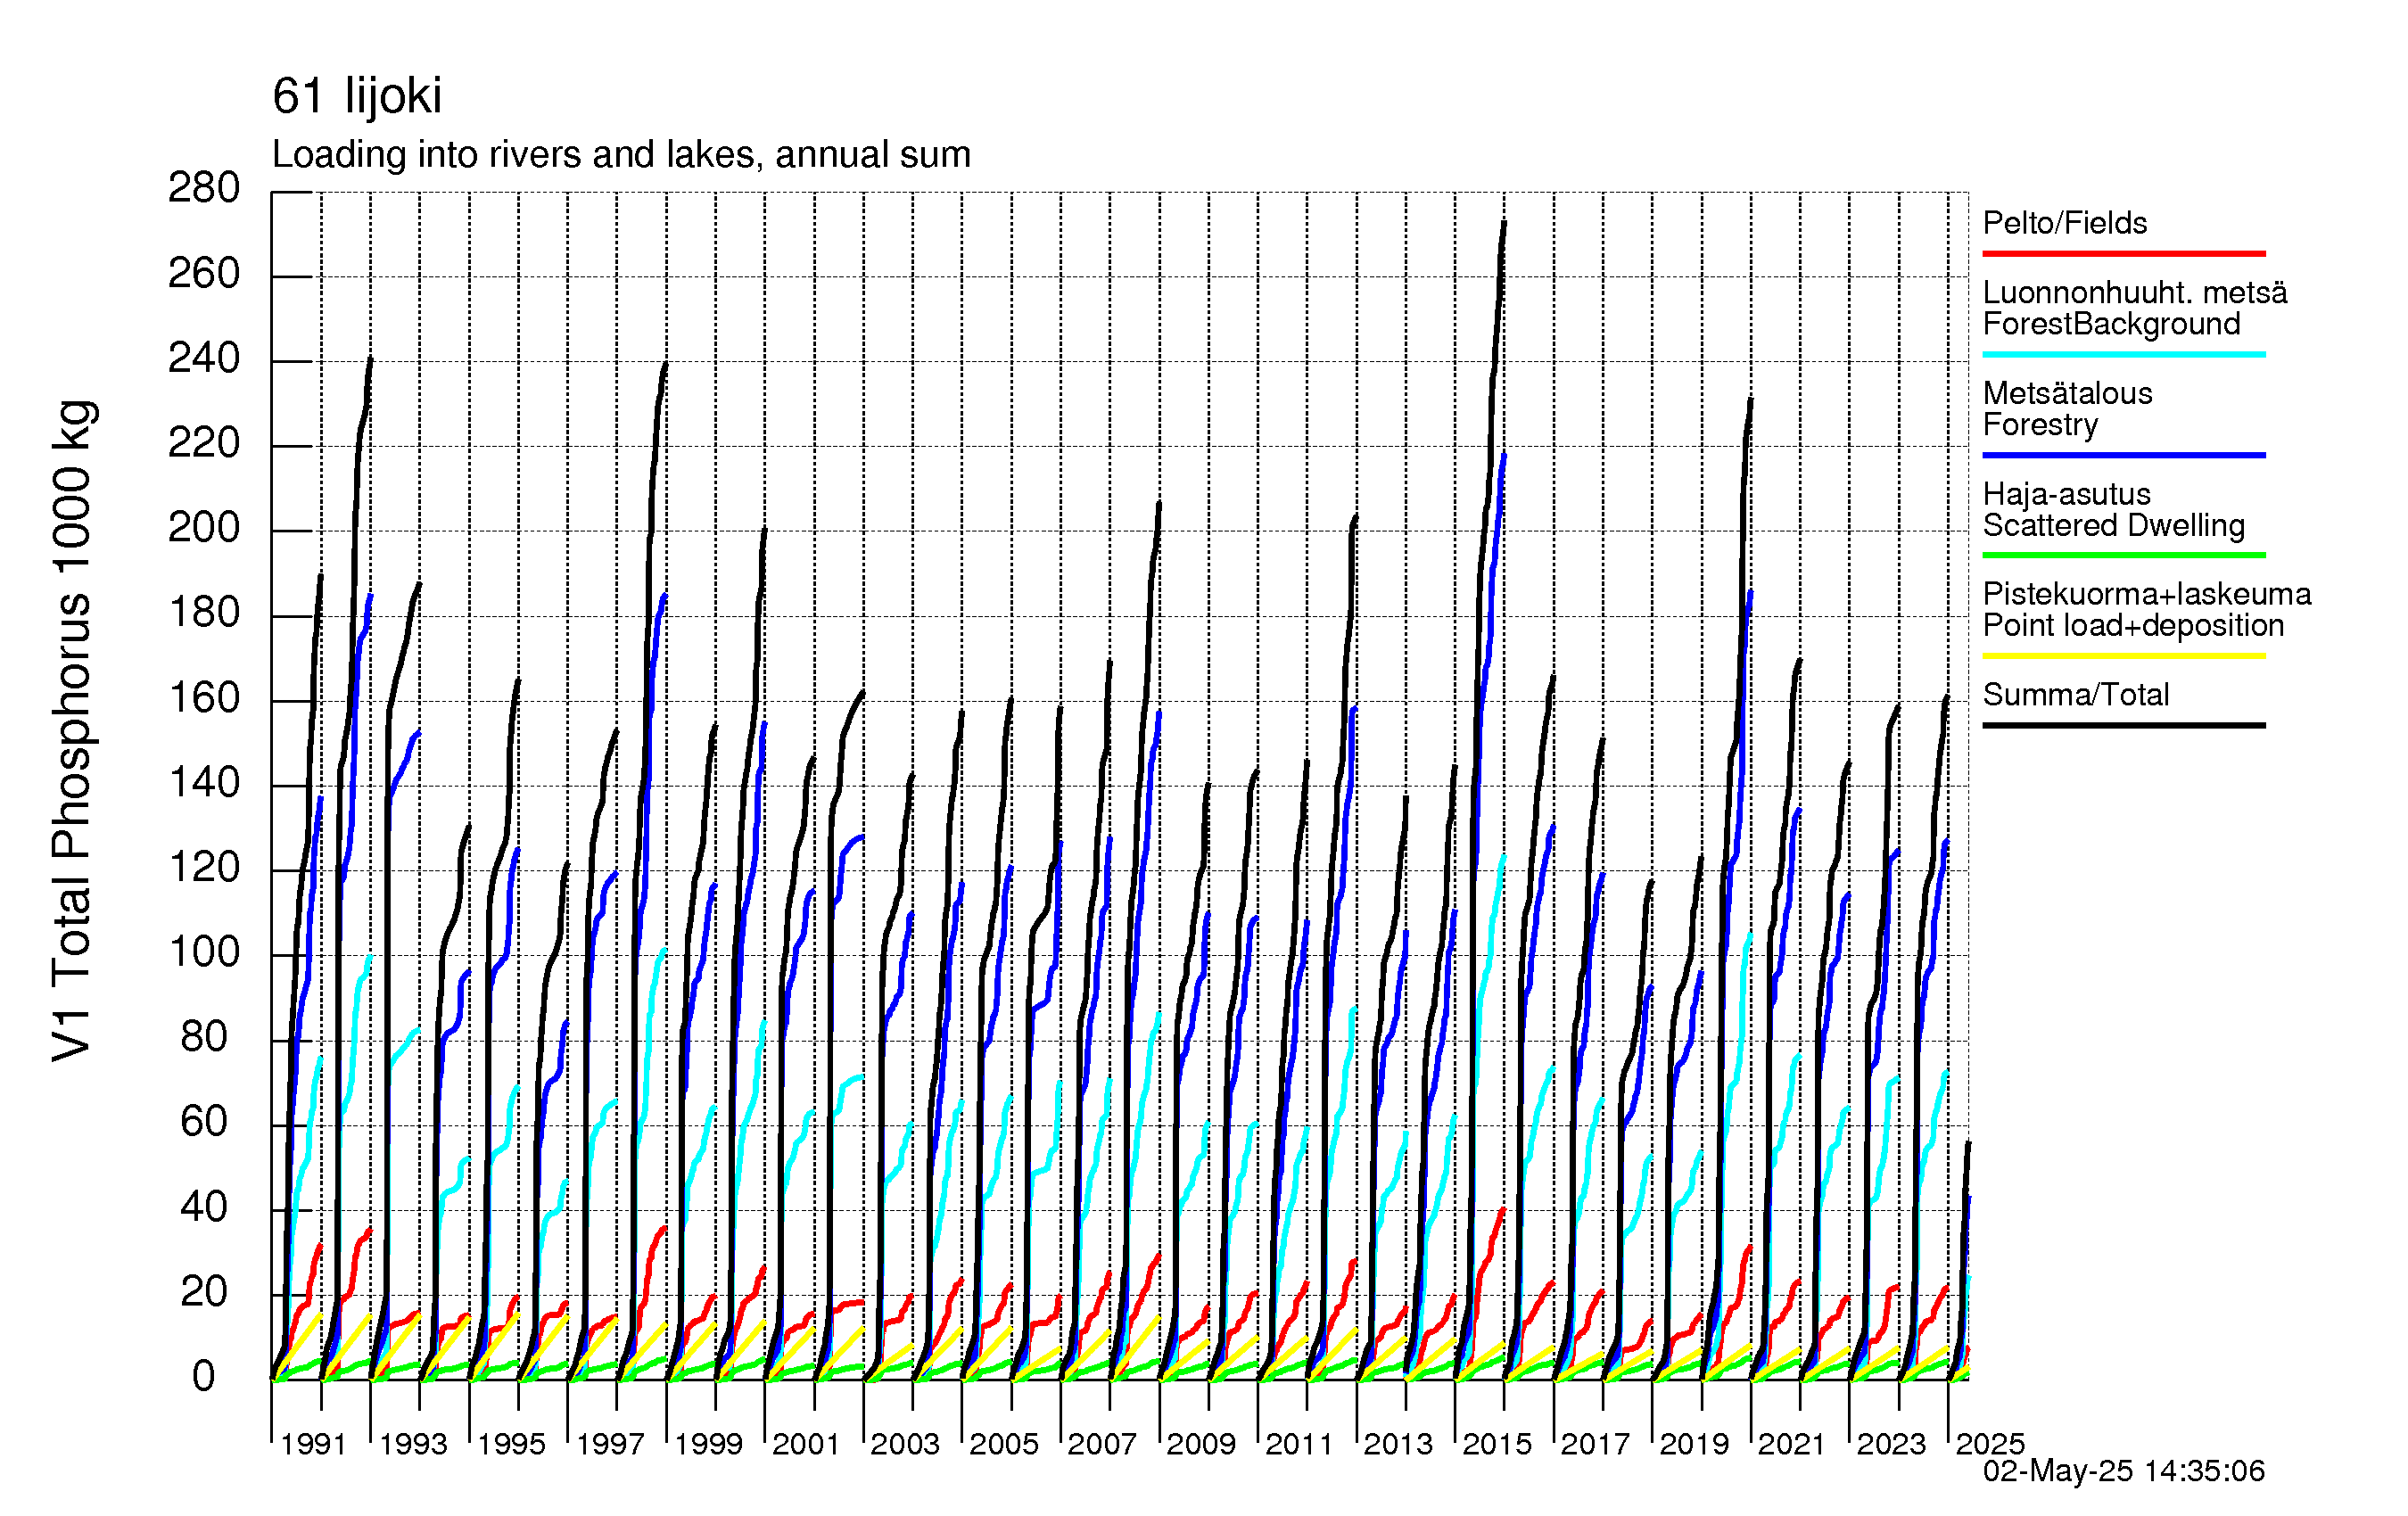Click x-axis year label 2025
The image size is (2408, 1516).
[x=1990, y=1444]
